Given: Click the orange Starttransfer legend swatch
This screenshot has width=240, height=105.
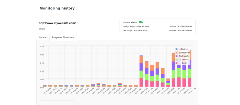Looking at the screenshot, I should (x=176, y=53).
